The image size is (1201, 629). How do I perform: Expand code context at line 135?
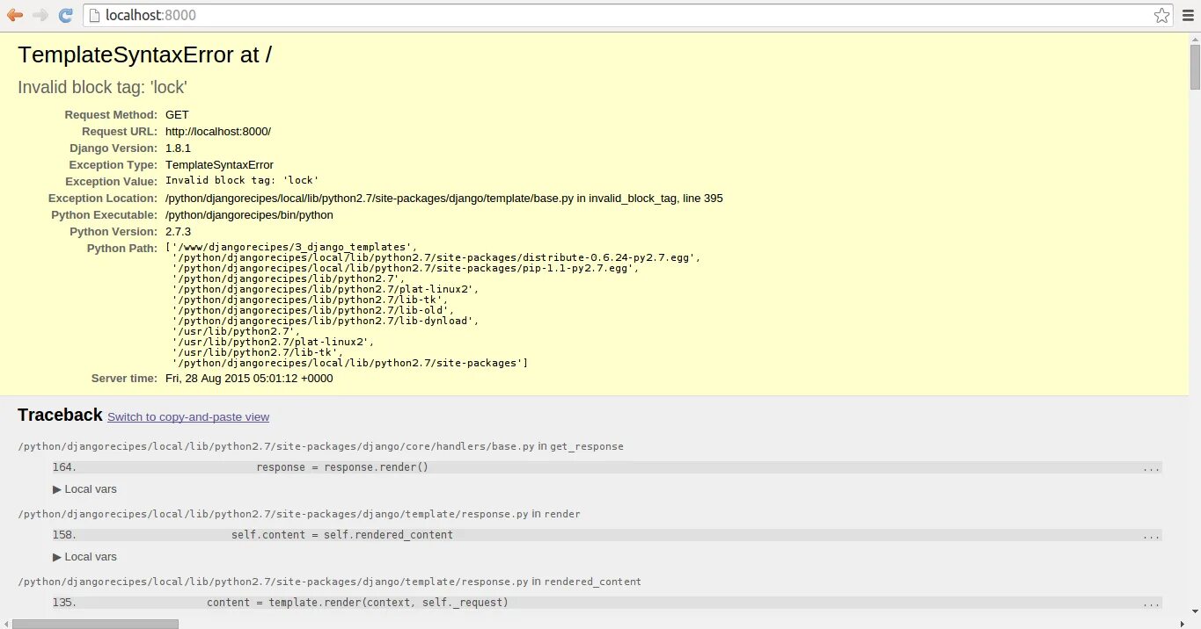pyautogui.click(x=607, y=603)
